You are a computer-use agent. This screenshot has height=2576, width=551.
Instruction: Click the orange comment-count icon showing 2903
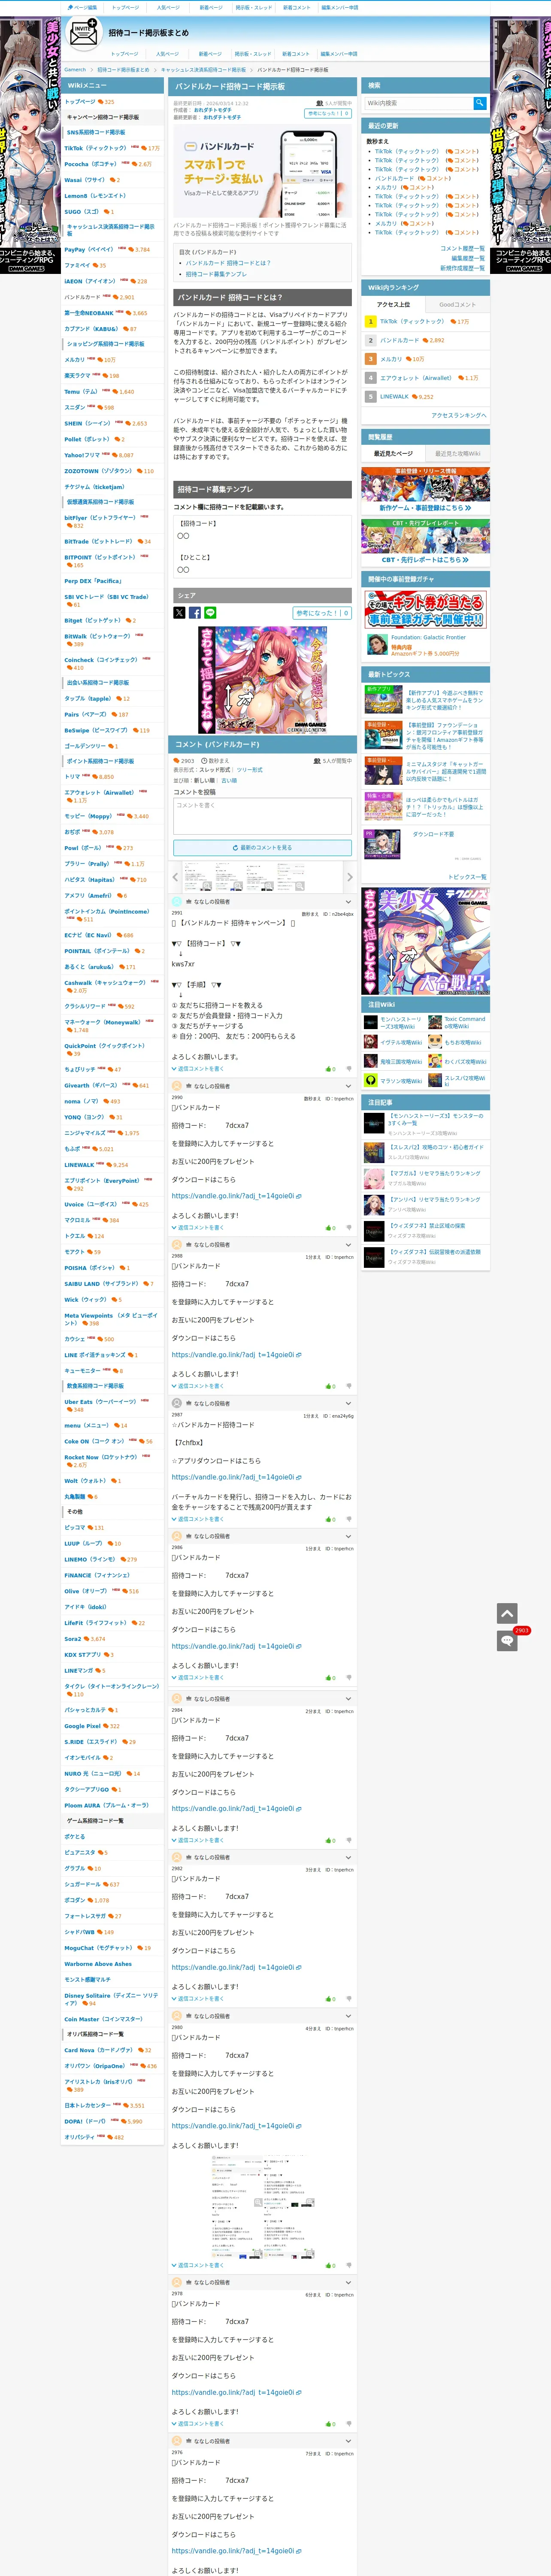176,761
